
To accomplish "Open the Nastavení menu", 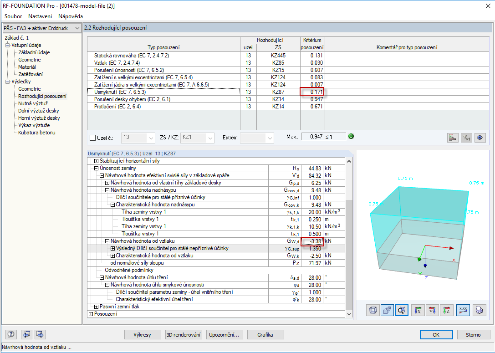I will click(x=40, y=16).
